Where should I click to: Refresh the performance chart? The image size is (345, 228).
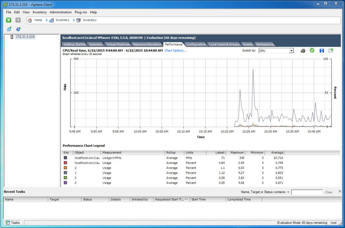(x=312, y=50)
